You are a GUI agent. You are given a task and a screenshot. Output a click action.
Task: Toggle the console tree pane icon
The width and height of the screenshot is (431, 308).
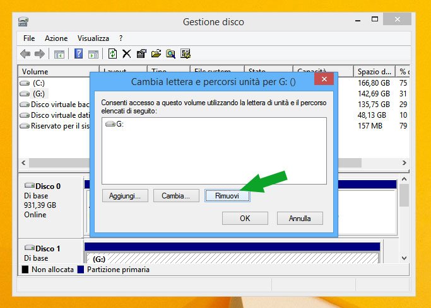coord(59,54)
